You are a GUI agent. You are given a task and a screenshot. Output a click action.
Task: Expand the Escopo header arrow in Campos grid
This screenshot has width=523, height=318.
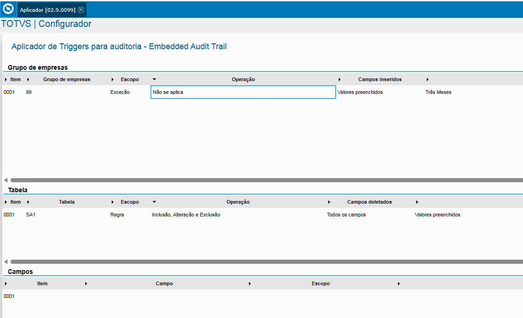[x=399, y=283]
